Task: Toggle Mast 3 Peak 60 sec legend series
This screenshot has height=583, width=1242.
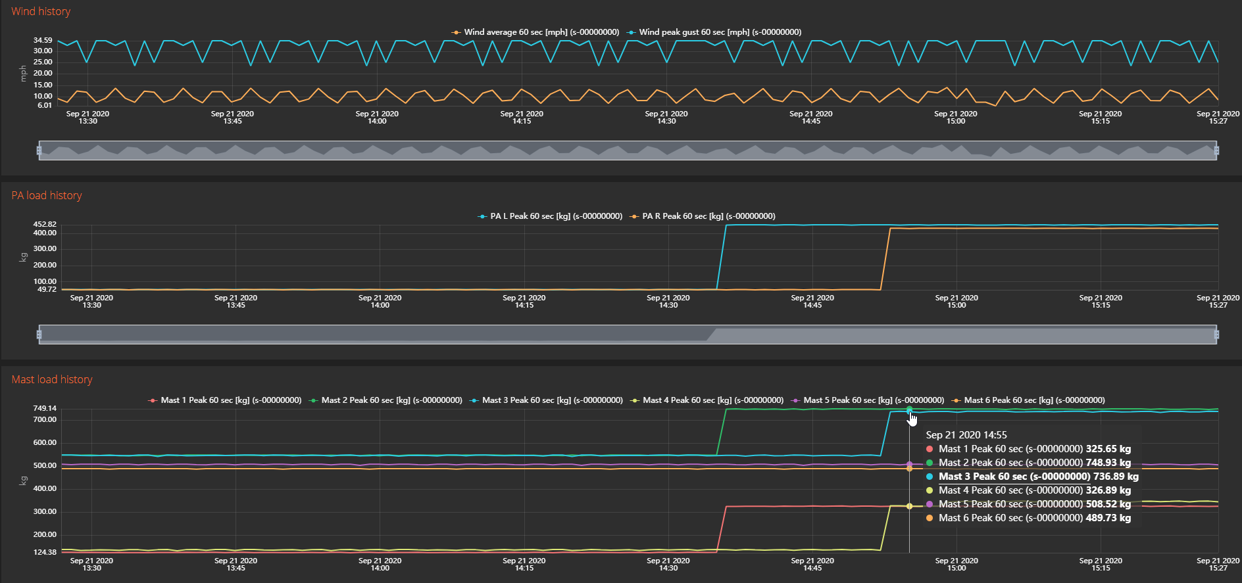Action: (545, 400)
